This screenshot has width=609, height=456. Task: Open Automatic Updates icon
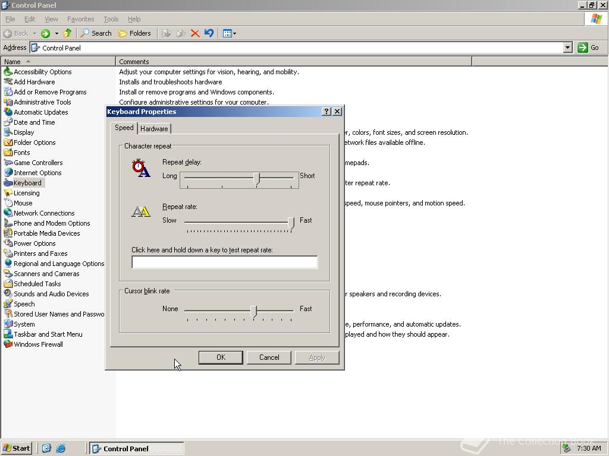tap(8, 112)
